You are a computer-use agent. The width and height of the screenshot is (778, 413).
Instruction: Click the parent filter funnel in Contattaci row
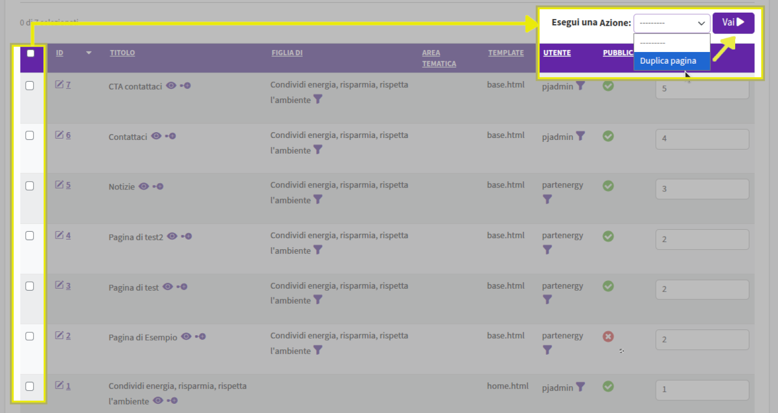pyautogui.click(x=318, y=150)
